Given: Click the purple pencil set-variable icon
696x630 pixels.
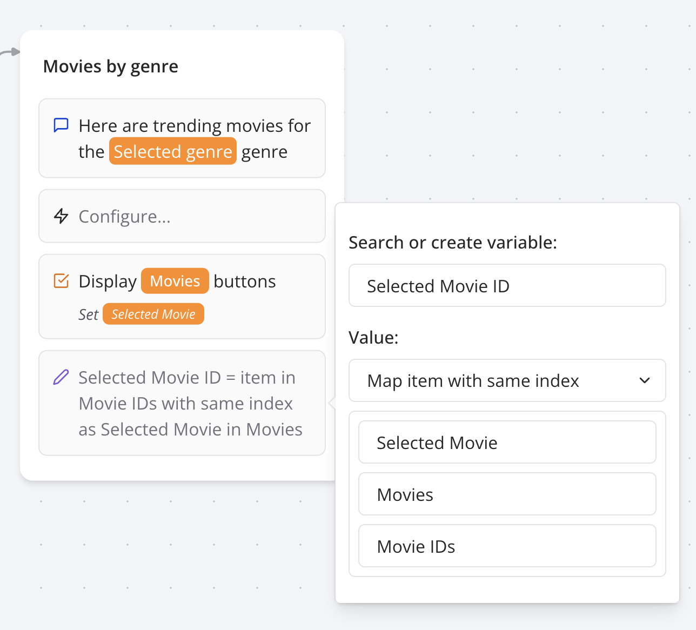Looking at the screenshot, I should pyautogui.click(x=61, y=377).
